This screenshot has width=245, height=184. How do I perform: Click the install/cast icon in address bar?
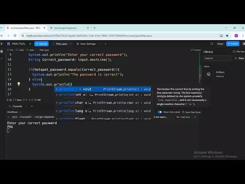(221, 36)
